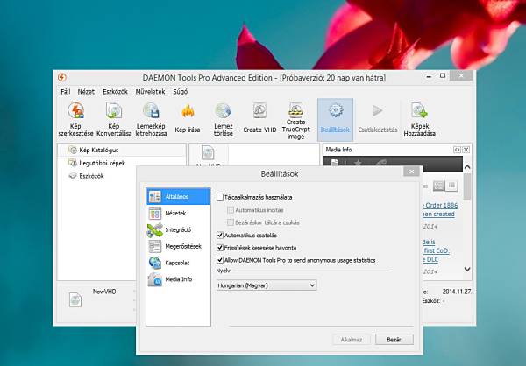
Task: Click the greyed Csatlakoztatás play icon
Action: click(x=377, y=119)
